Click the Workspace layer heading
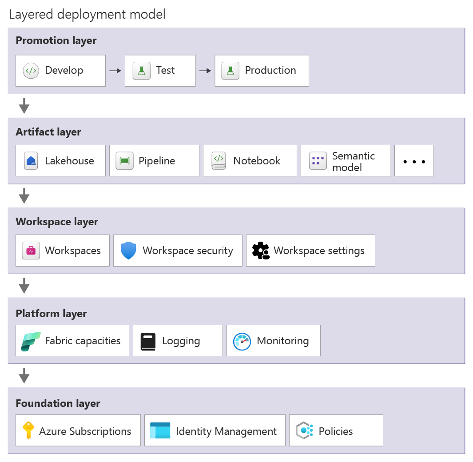 point(57,222)
